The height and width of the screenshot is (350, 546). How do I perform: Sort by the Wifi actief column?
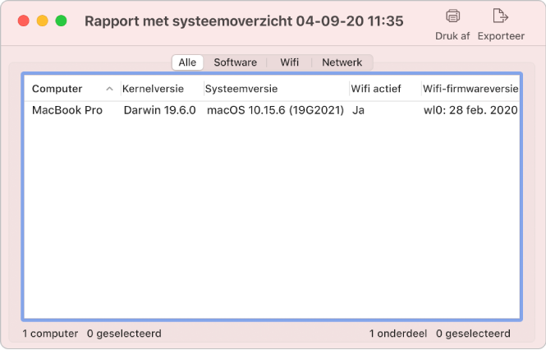point(376,89)
